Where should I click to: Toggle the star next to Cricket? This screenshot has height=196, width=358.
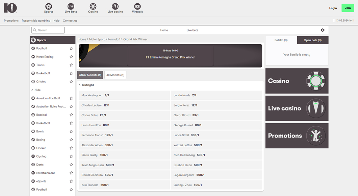[71, 82]
